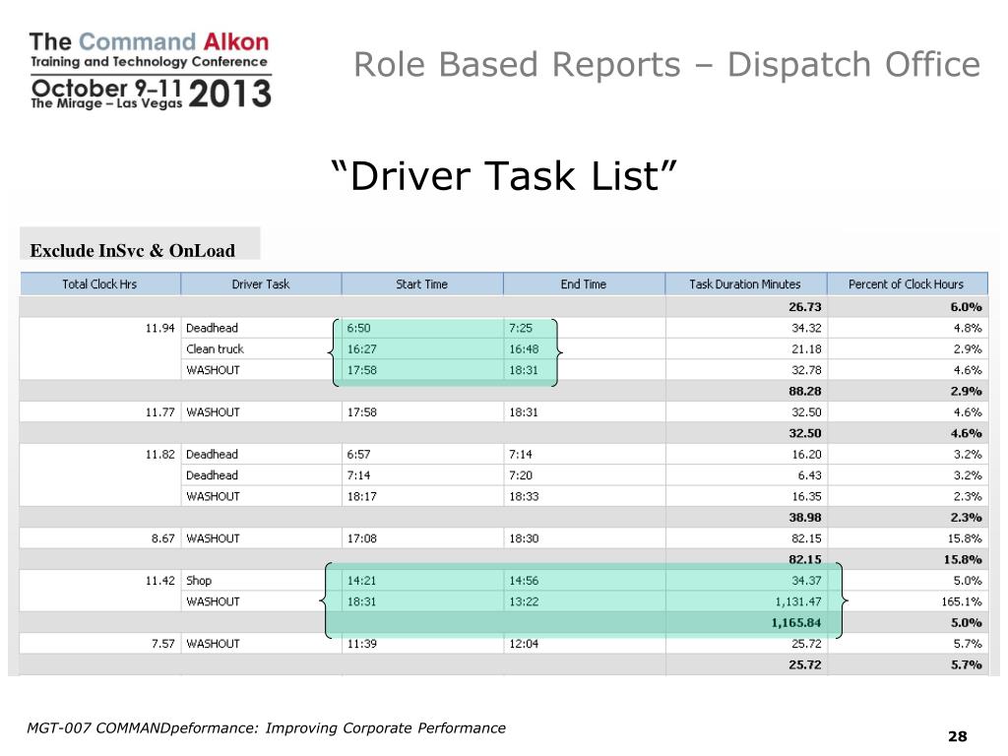The height and width of the screenshot is (756, 1008).
Task: Click end time 12:04
Action: click(524, 644)
